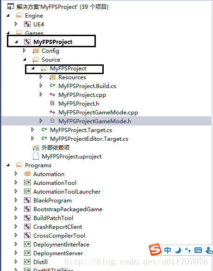Select the AutomationToolLauncher project
This screenshot has height=271, width=213.
[67, 191]
